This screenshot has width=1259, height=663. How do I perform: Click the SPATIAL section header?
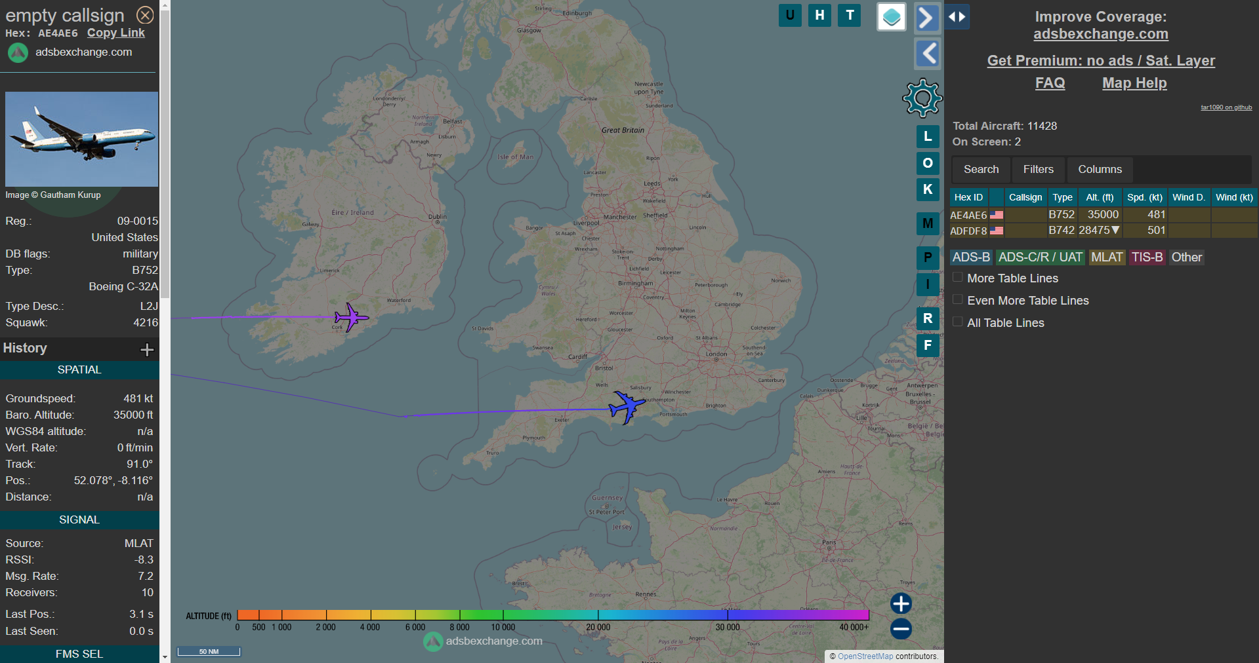tap(79, 370)
